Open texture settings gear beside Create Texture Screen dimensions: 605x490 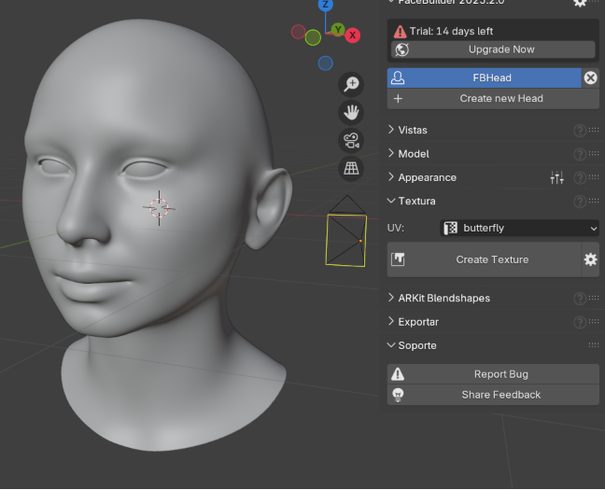click(x=590, y=259)
